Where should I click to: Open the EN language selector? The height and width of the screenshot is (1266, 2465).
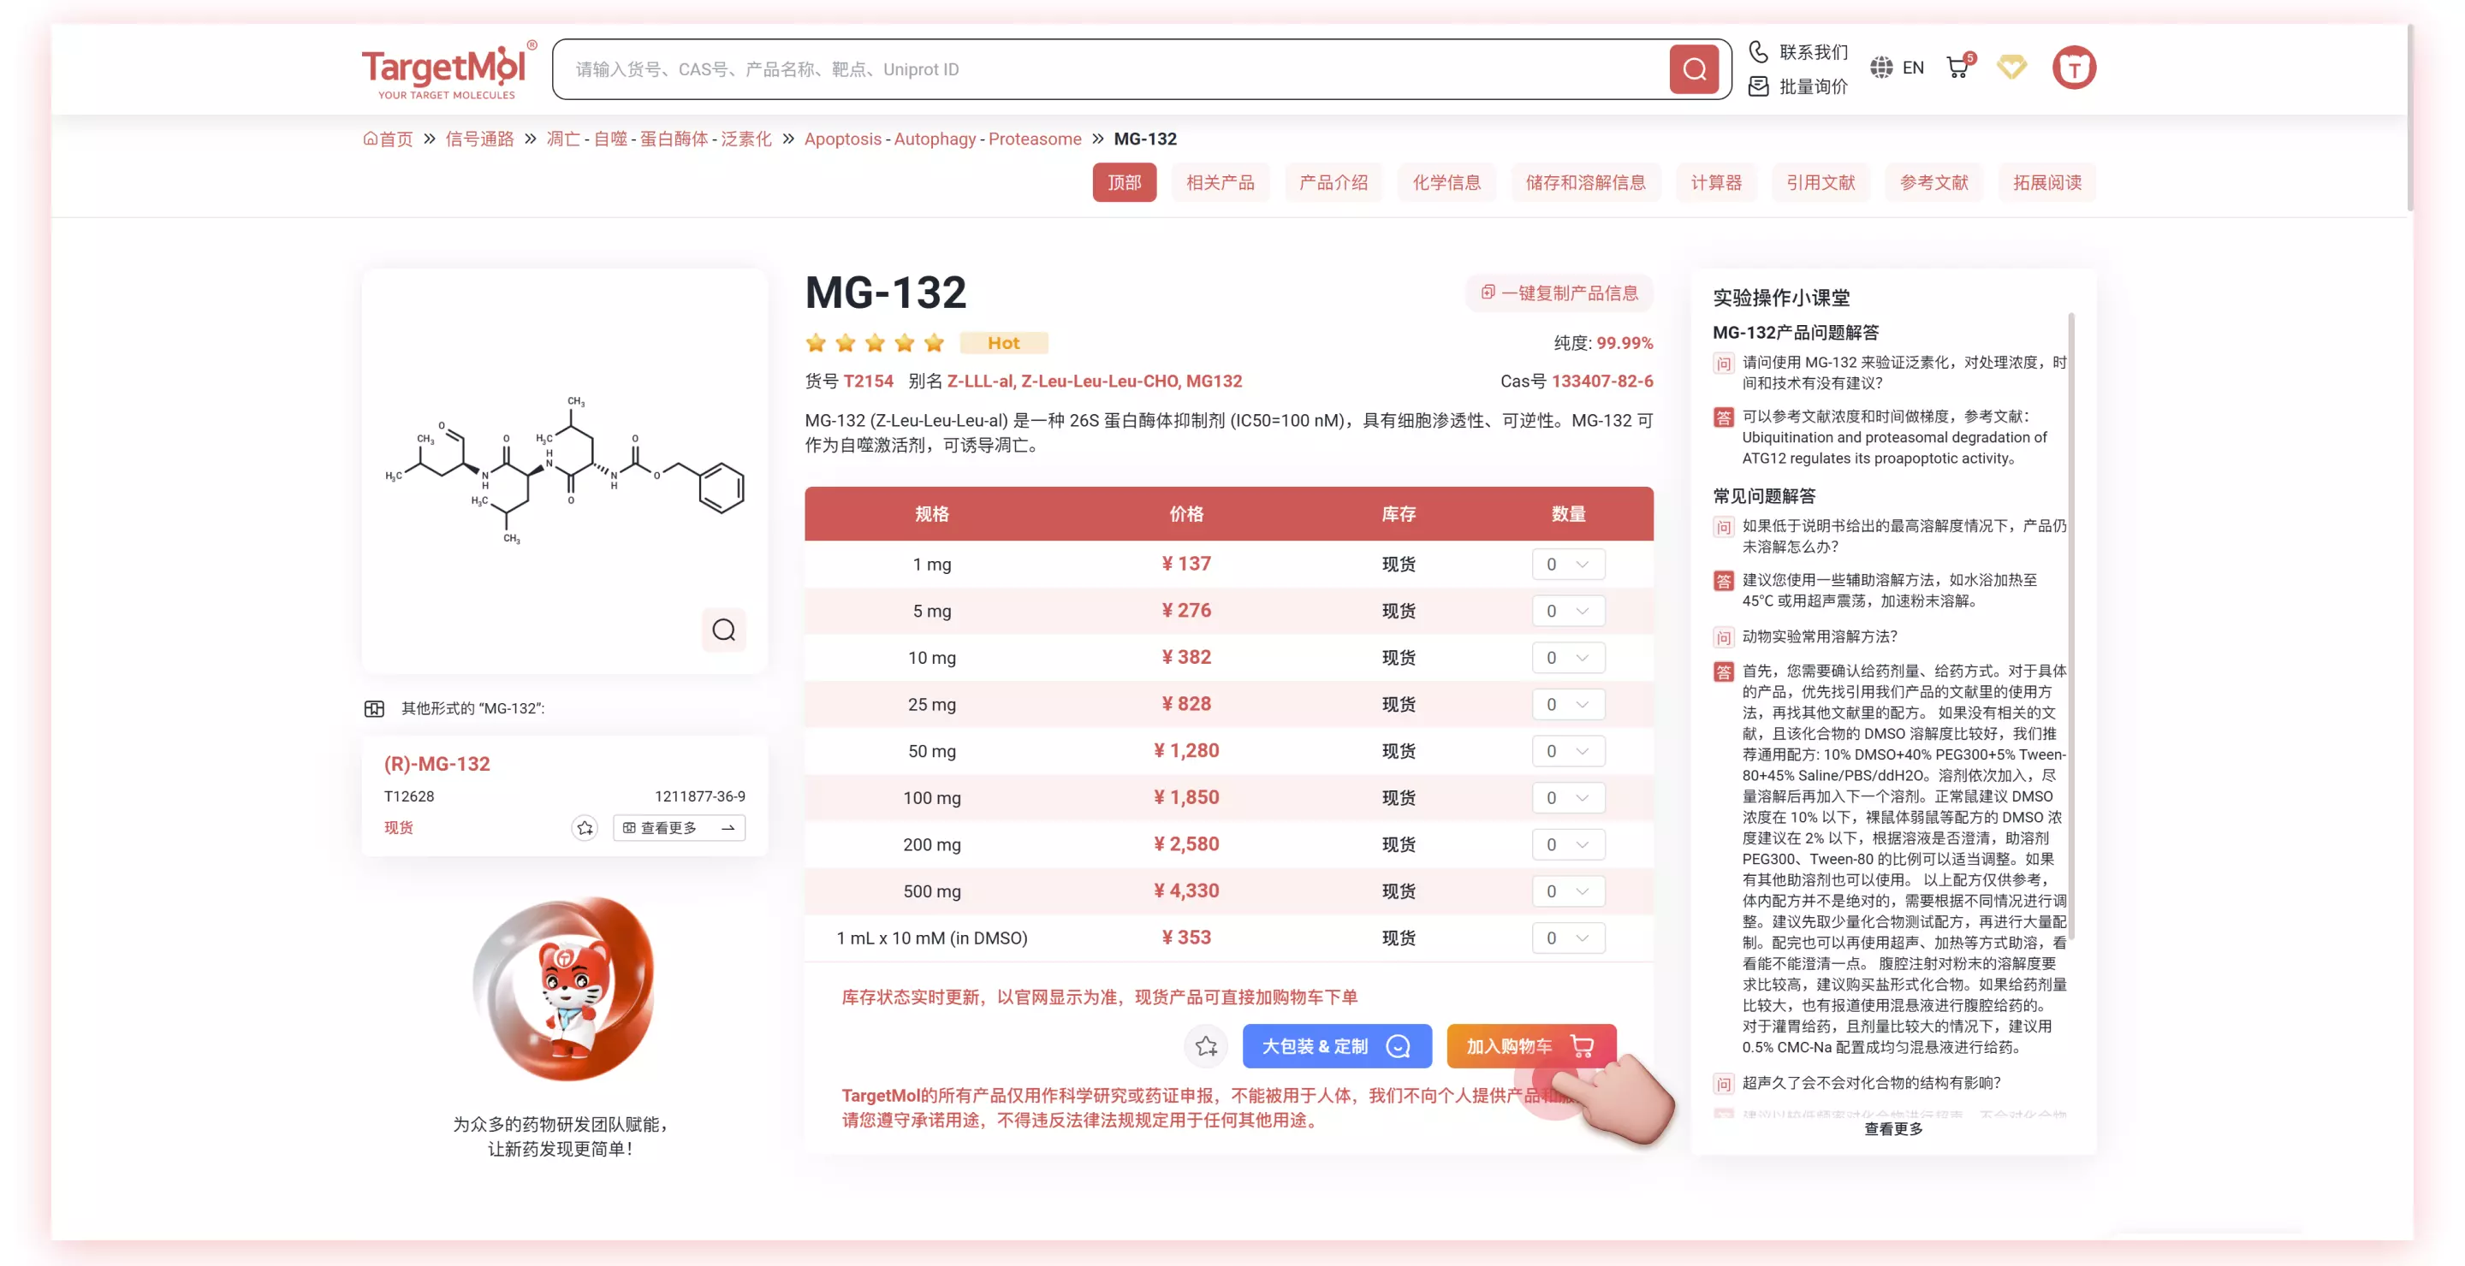pyautogui.click(x=1898, y=67)
